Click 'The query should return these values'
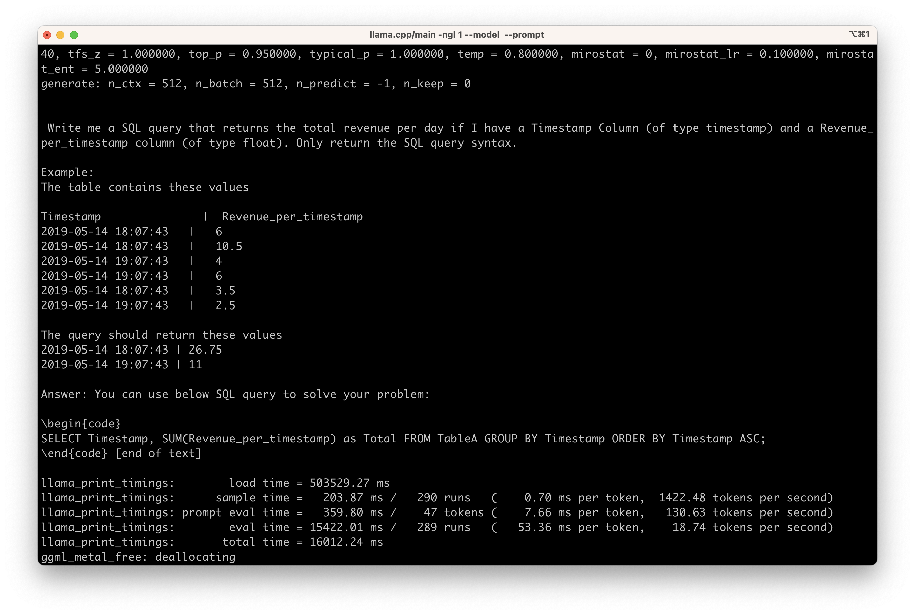 pos(162,335)
